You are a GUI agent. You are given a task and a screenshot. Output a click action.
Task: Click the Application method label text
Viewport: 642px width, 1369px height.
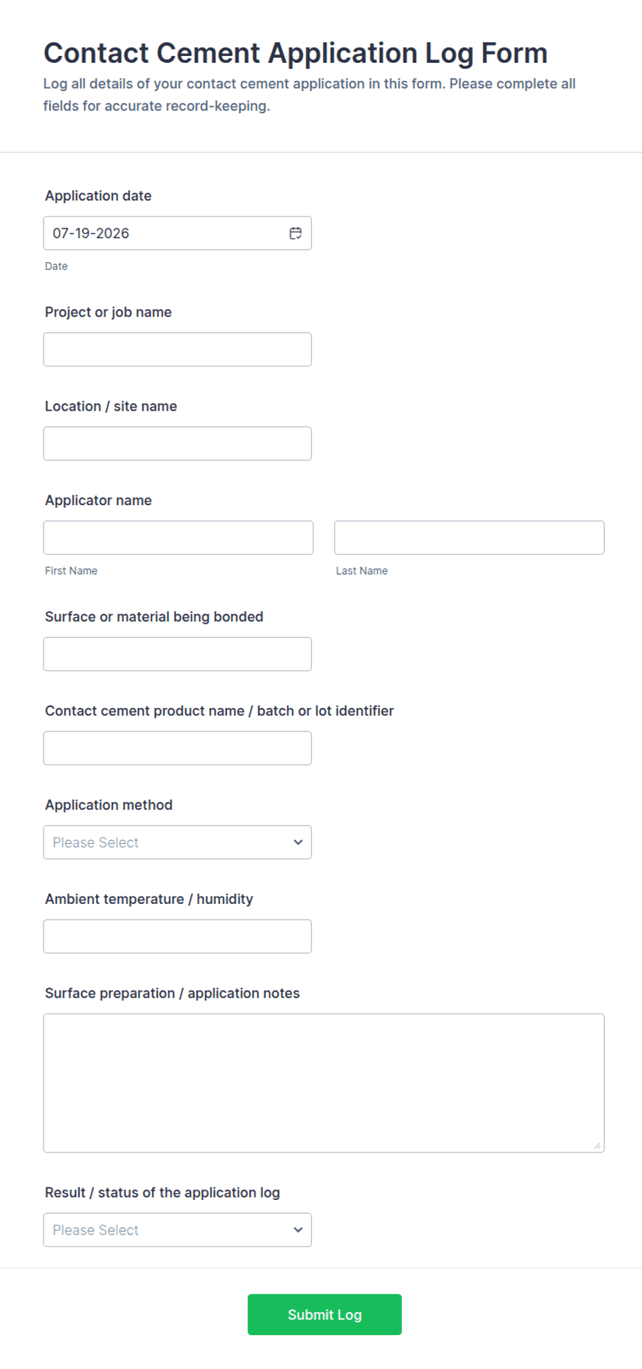tap(108, 805)
